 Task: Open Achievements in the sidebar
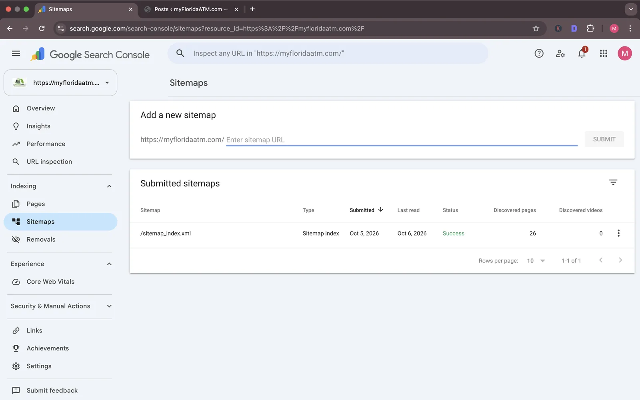[60, 348]
